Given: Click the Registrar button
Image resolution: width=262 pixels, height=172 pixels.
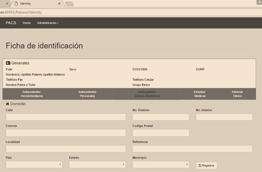Looking at the screenshot, I should [206, 165].
